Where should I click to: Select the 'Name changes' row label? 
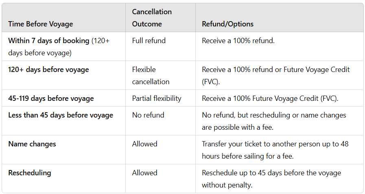click(32, 144)
